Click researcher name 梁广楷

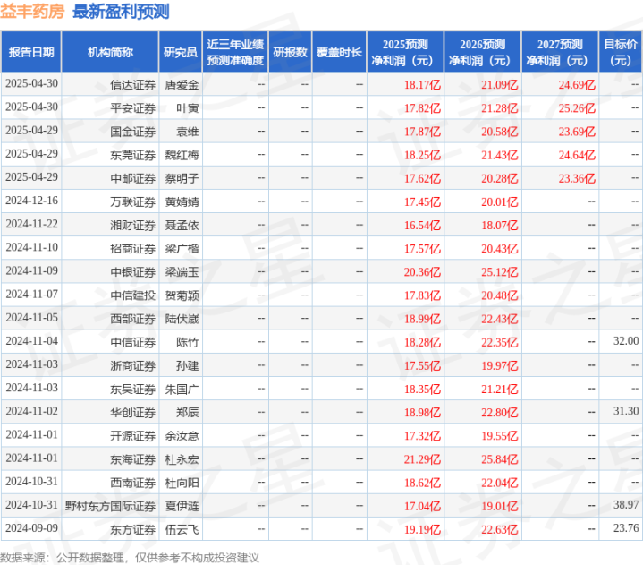click(x=182, y=249)
